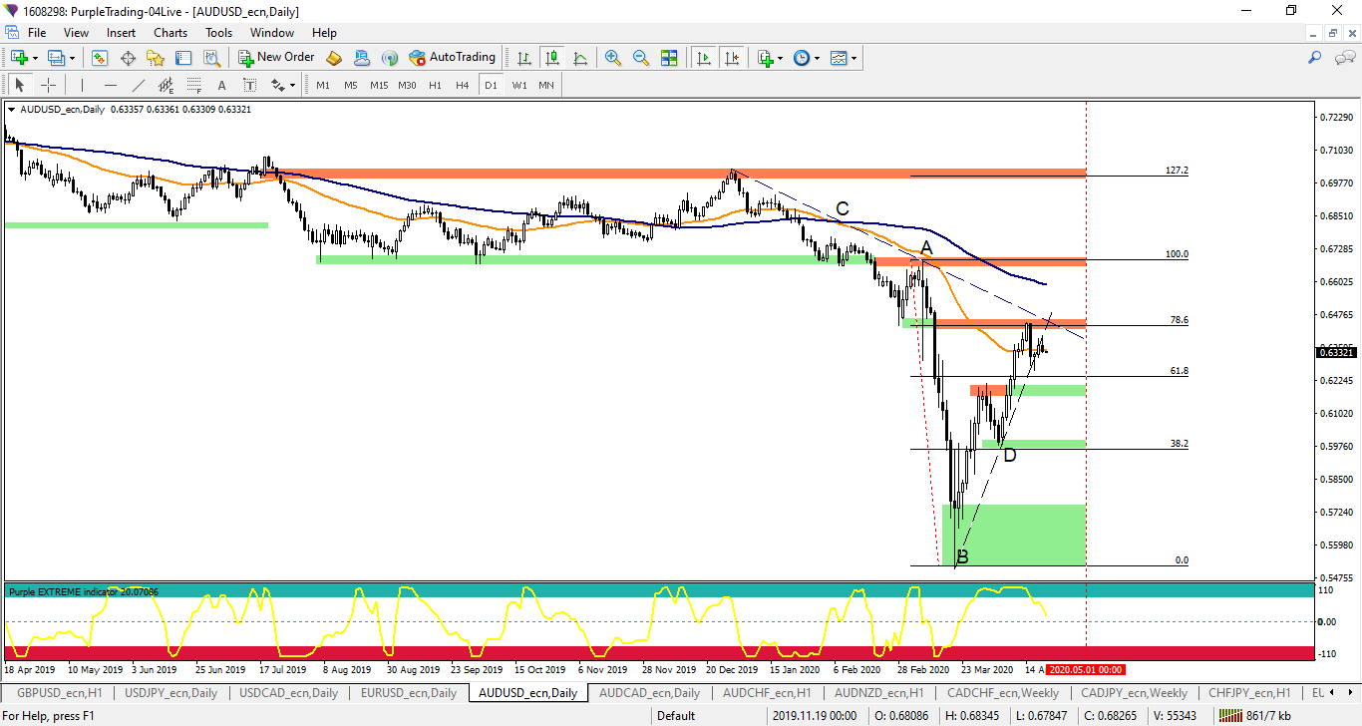The image size is (1362, 726).
Task: Open the Signals broadcast icon
Action: (x=390, y=58)
